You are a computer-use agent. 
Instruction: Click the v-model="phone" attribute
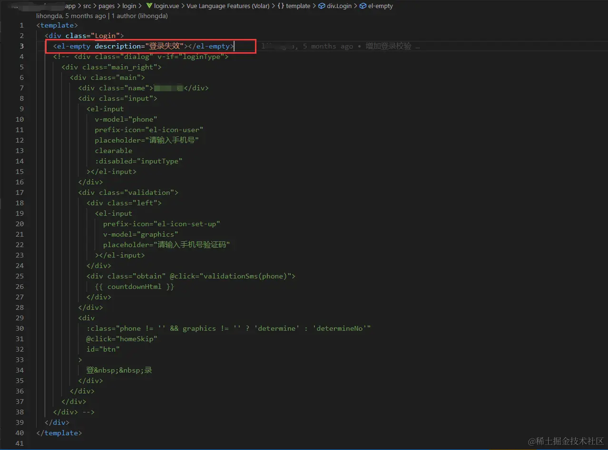coord(126,119)
